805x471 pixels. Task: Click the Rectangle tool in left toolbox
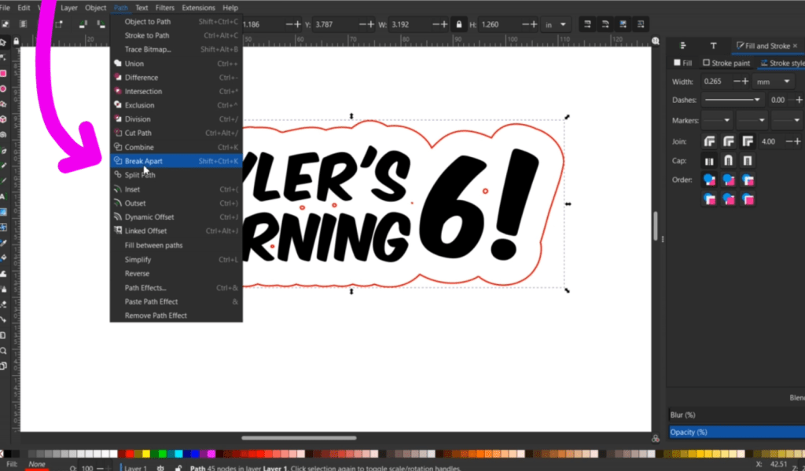coord(4,73)
